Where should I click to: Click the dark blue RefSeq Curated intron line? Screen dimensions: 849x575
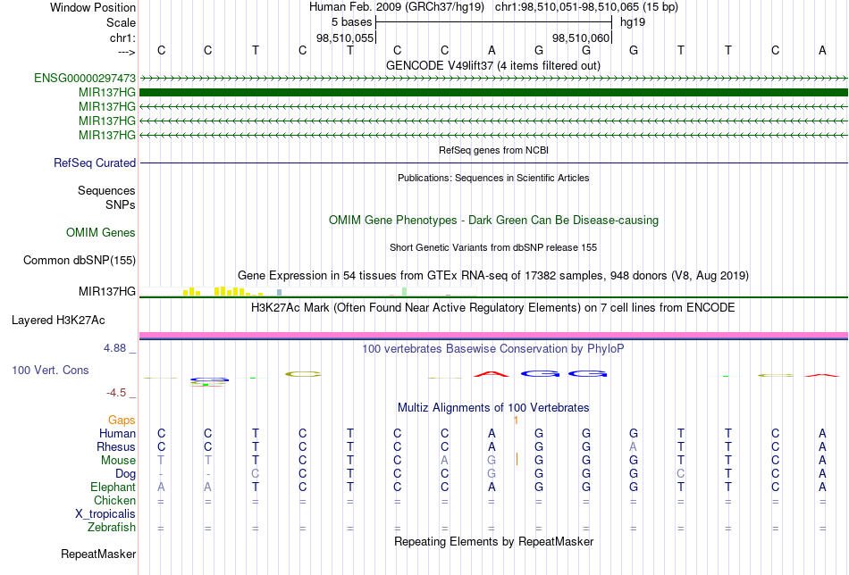point(493,162)
